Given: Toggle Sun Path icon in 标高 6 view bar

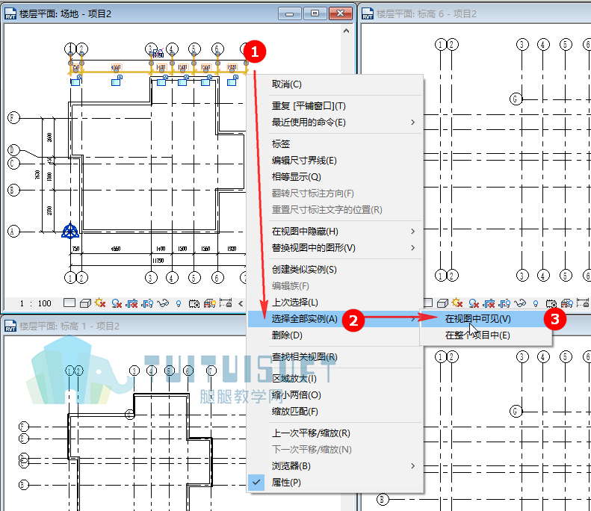Looking at the screenshot, I should (457, 303).
